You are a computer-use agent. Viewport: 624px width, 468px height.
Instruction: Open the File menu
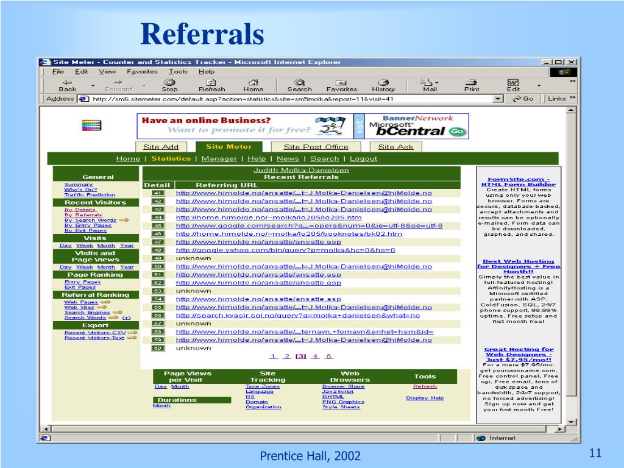(58, 72)
